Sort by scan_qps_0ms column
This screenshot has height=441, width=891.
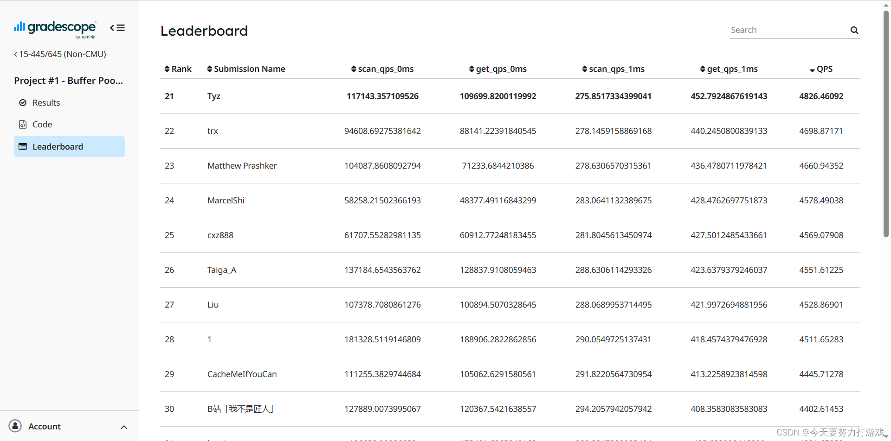click(x=382, y=69)
